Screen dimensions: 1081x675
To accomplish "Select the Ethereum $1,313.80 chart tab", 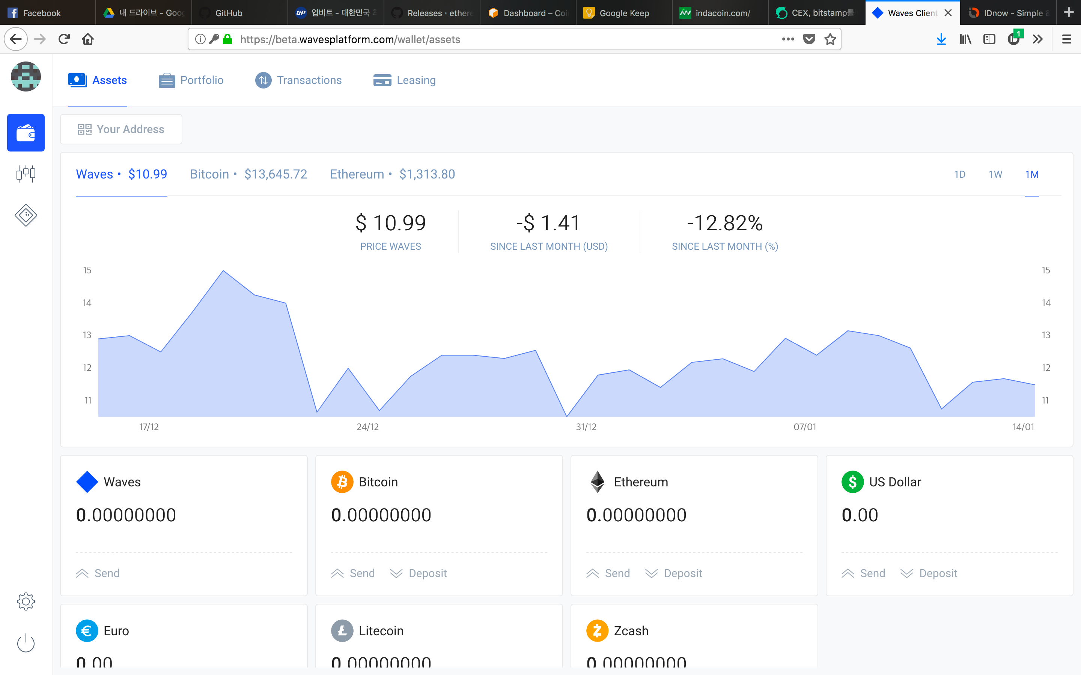I will (x=393, y=174).
